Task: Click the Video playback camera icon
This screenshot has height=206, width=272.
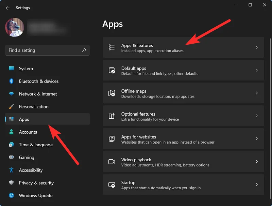Action: [112, 162]
